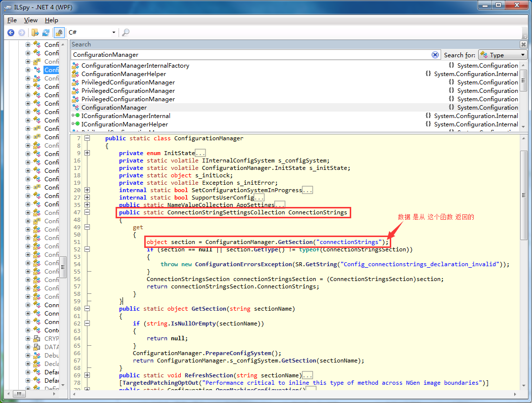Screen dimensions: 532x403
Task: Clear the search text with the X icon
Action: 435,55
